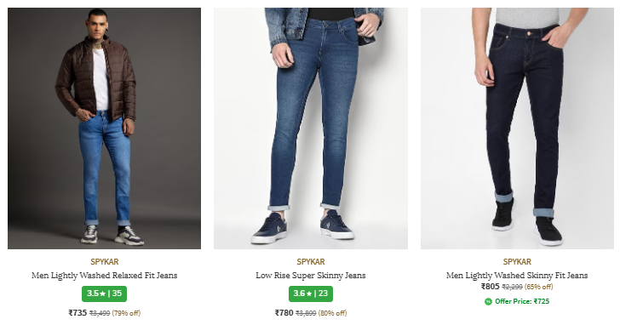620x325 pixels.
Task: Click the 80% off discount label
Action: 332,313
